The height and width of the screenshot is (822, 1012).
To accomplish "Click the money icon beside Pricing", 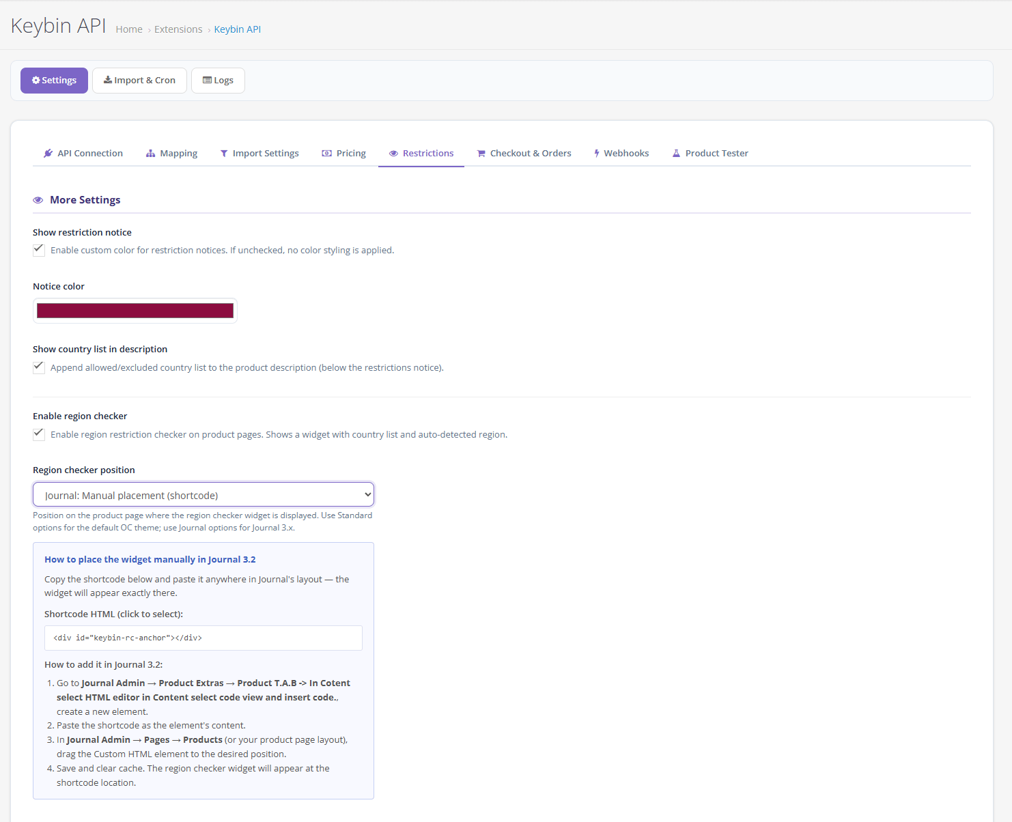I will (327, 154).
